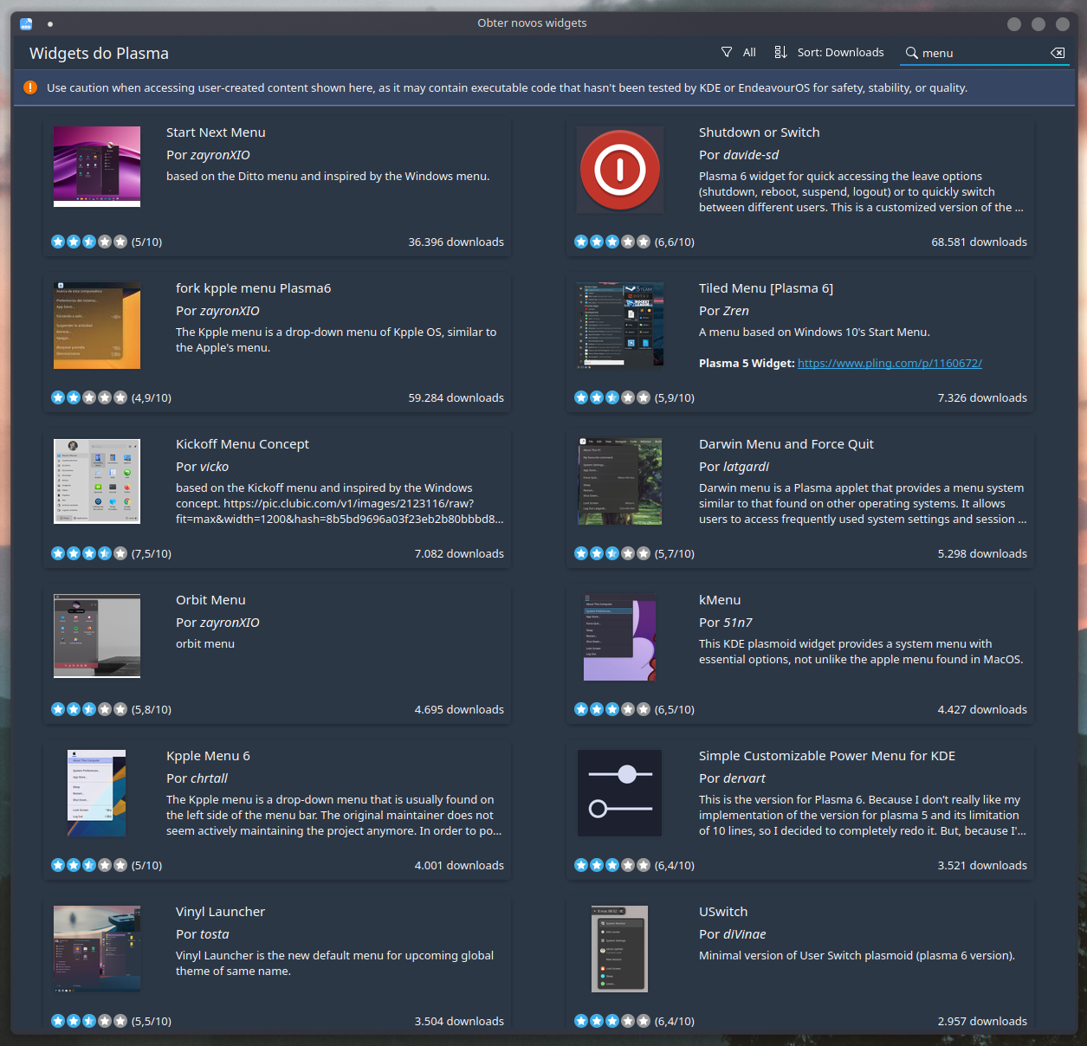
Task: Select the USwitch widget thumbnail
Action: pyautogui.click(x=620, y=949)
